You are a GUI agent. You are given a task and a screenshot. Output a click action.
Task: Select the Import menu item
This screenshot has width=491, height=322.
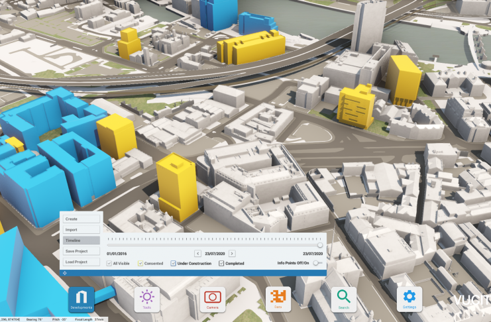tap(82, 230)
